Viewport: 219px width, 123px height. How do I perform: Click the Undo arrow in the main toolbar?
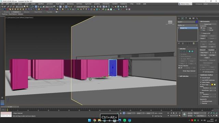(2, 7)
